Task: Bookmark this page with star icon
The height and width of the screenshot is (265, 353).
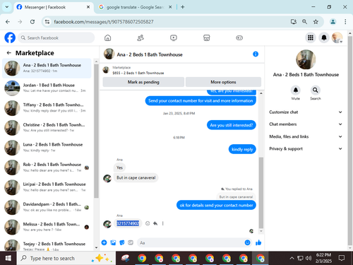Action: [x=316, y=22]
